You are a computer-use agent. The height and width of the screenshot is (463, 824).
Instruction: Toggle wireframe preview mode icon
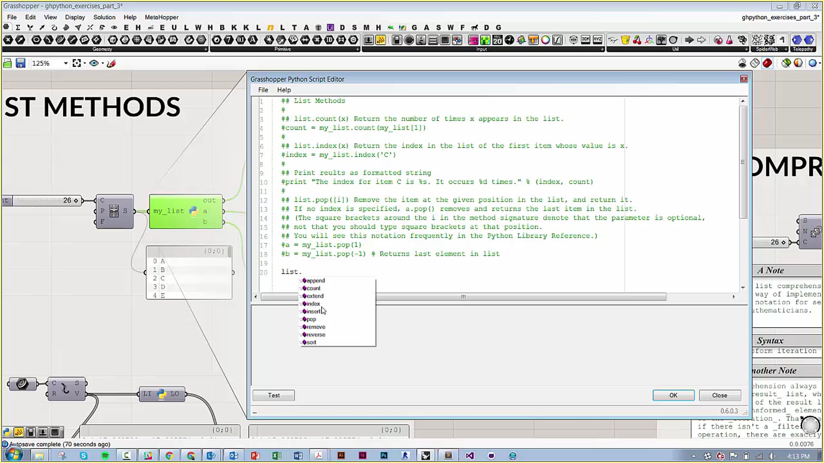[x=755, y=63]
